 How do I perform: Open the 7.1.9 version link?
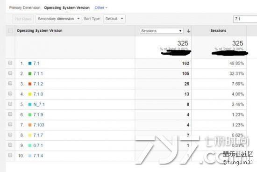pos(38,115)
